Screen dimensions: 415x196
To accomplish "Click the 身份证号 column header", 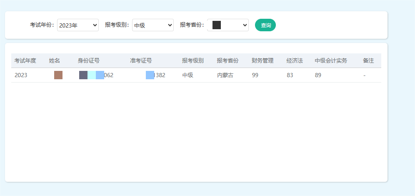I will click(x=88, y=61).
